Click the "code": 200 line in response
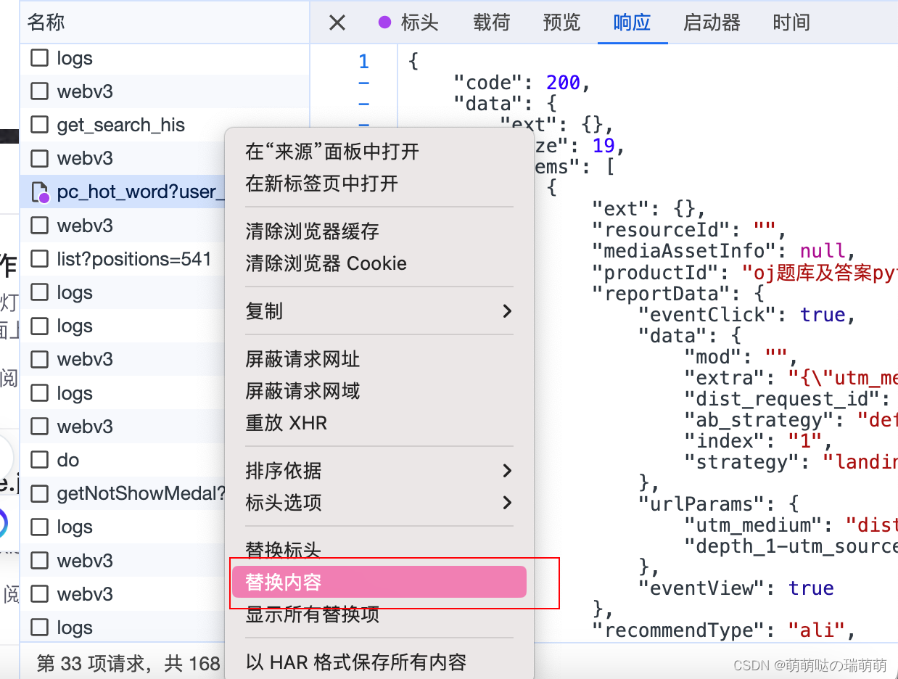 tap(522, 83)
